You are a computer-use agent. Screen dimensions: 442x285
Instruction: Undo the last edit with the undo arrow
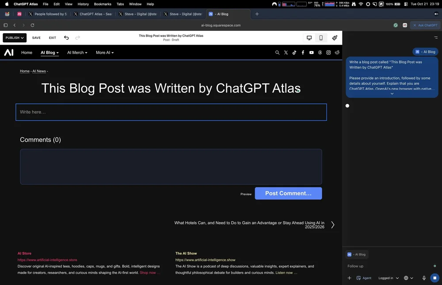(66, 37)
